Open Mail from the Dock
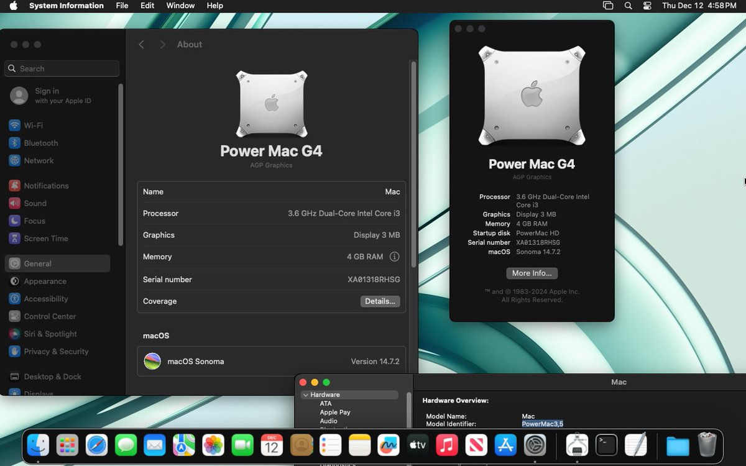The image size is (746, 466). tap(155, 445)
